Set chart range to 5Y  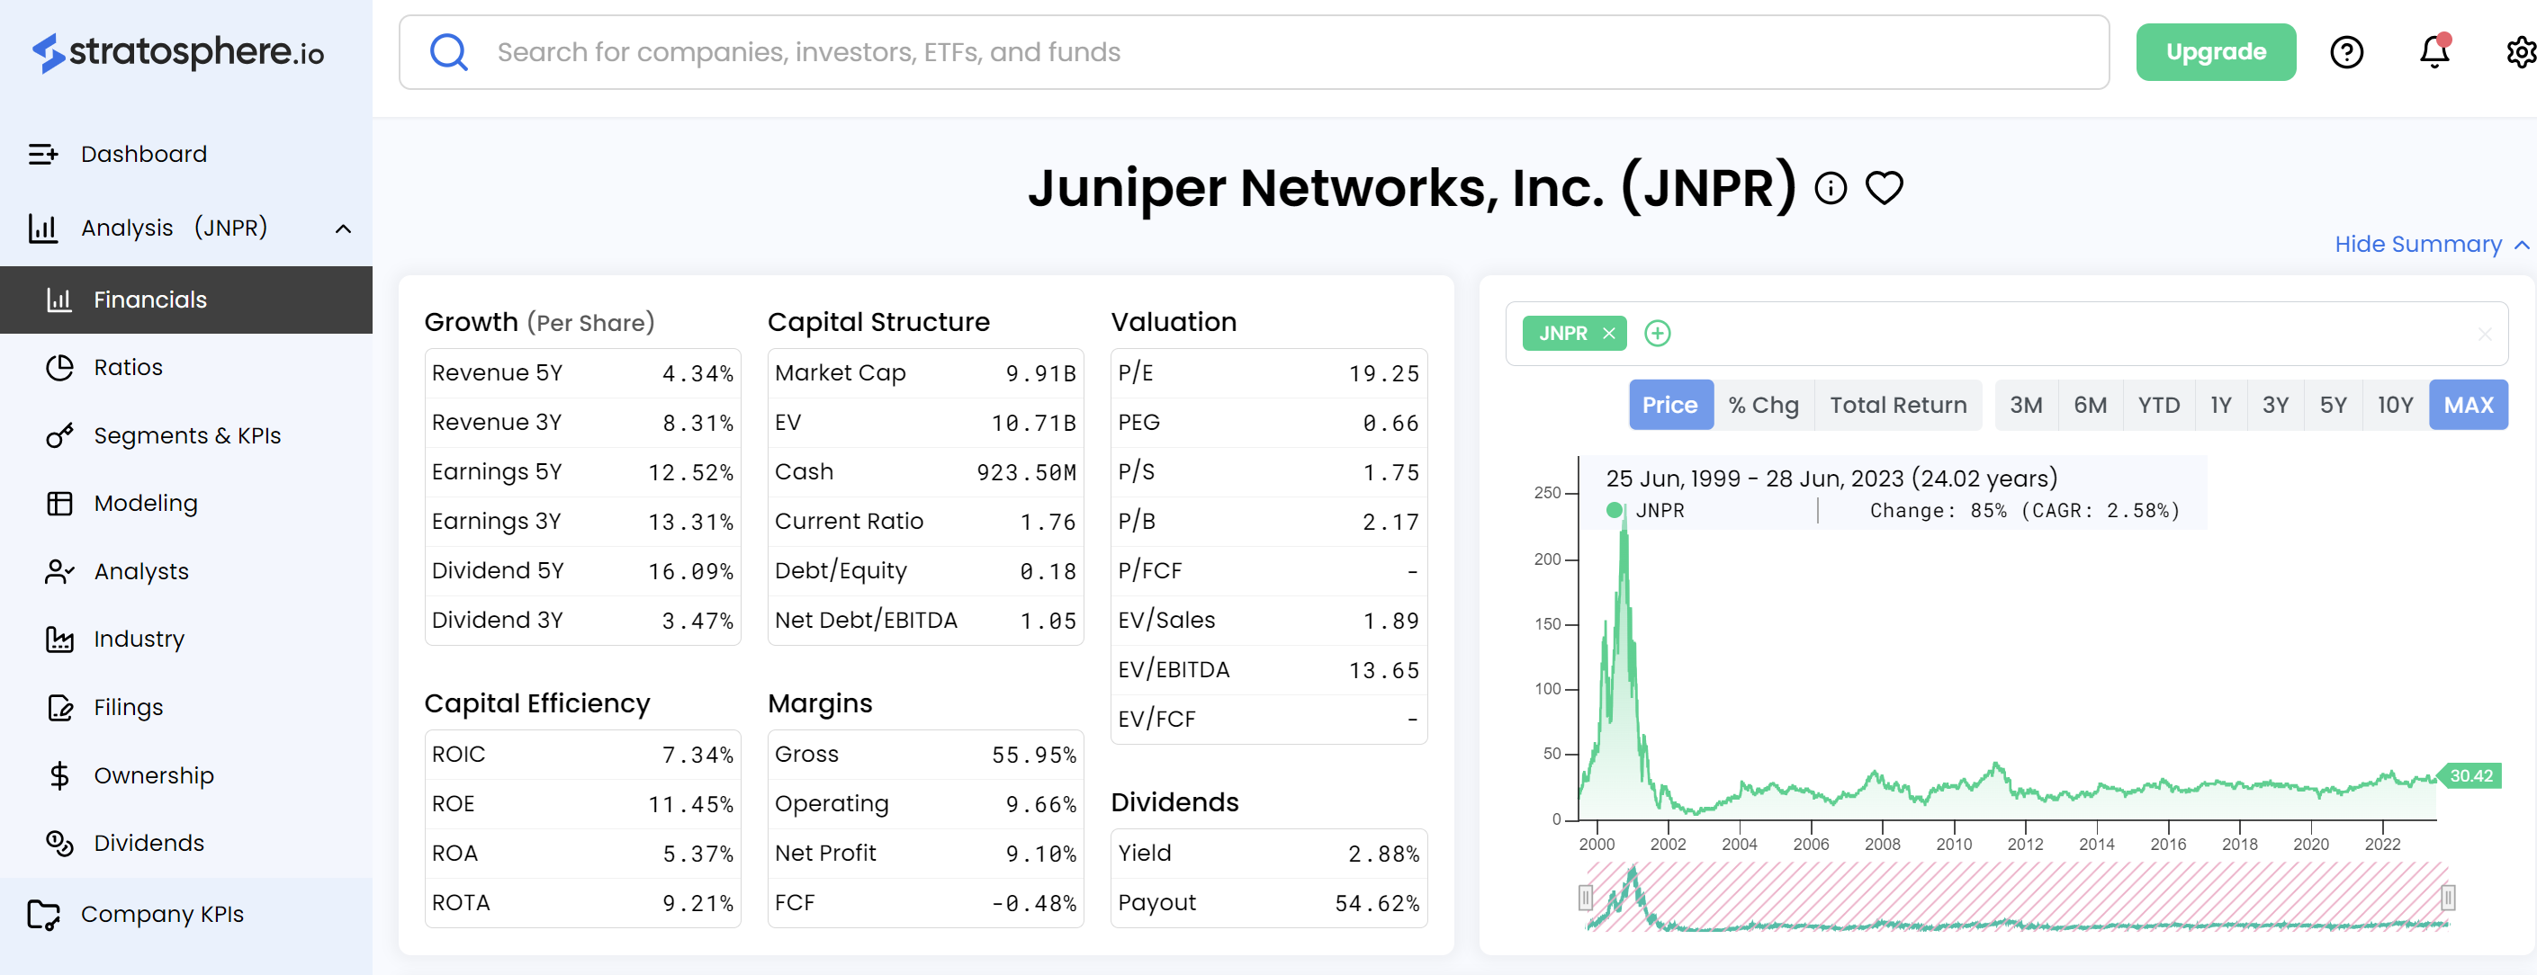tap(2332, 405)
